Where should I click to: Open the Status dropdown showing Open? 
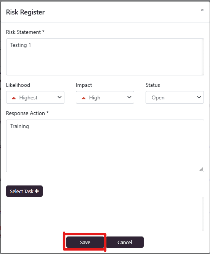(x=175, y=97)
